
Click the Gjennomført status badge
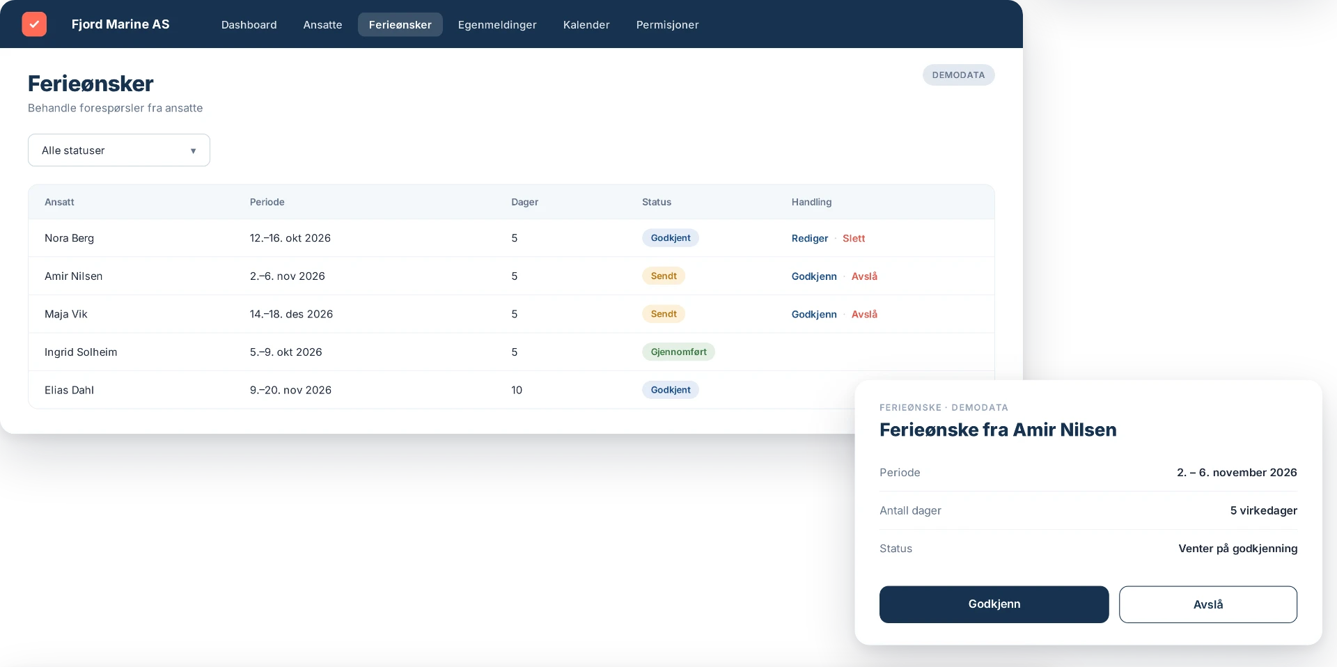click(x=678, y=352)
